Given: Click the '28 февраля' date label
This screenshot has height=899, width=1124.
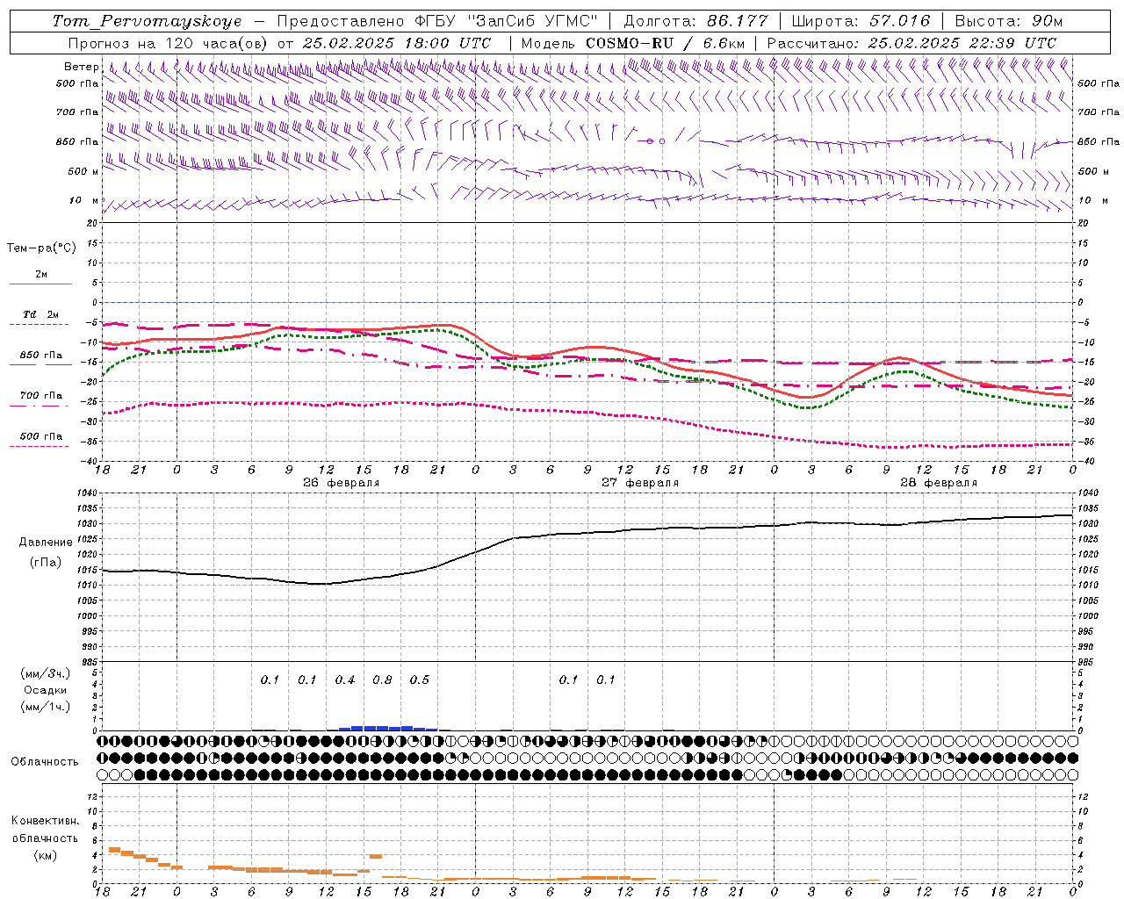Looking at the screenshot, I should tap(938, 483).
